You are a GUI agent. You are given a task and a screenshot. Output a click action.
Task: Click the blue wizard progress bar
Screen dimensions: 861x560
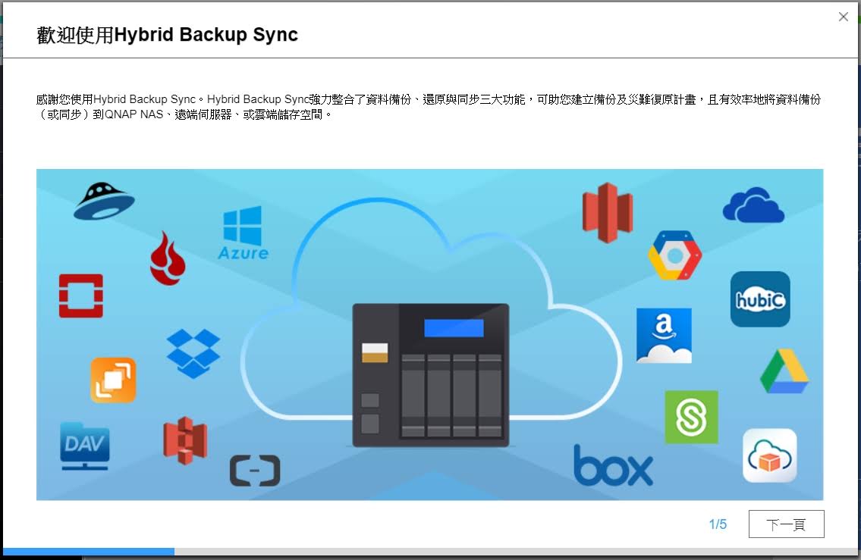(x=89, y=551)
